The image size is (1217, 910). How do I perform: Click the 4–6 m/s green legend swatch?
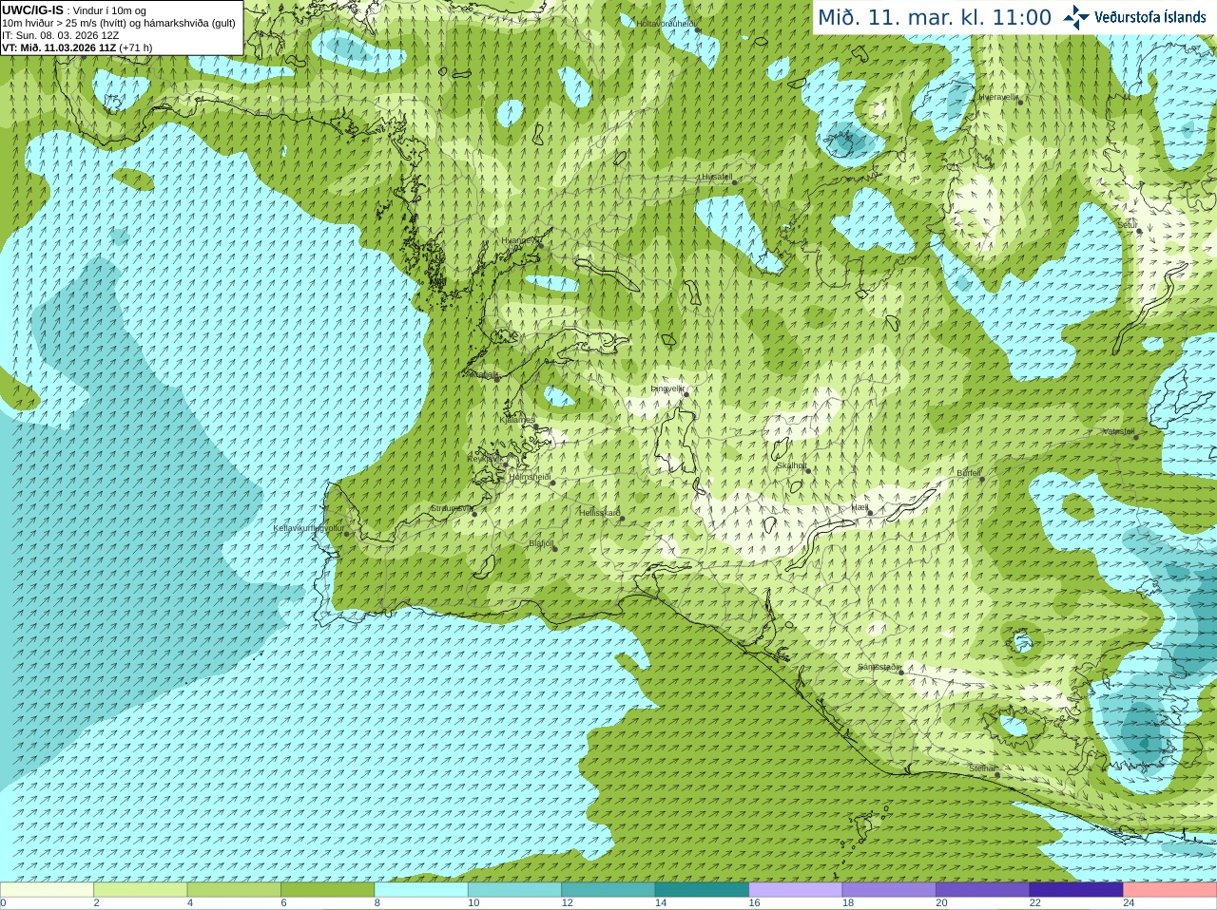234,890
